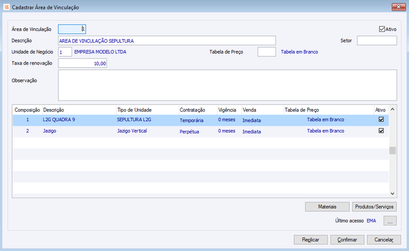This screenshot has width=409, height=251.
Task: Click composition number 1 cell
Action: 28,119
